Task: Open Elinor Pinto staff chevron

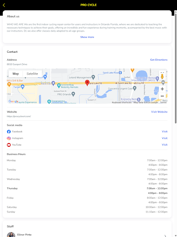Action: pos(165,236)
